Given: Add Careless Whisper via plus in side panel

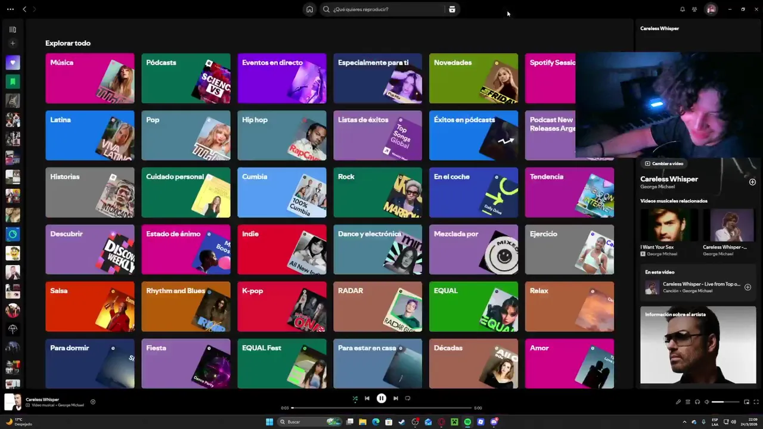Looking at the screenshot, I should [x=752, y=182].
